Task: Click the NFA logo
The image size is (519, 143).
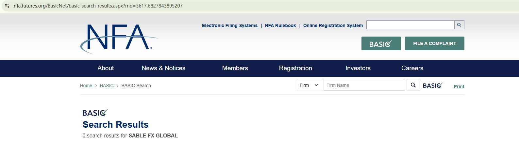Action: tap(118, 38)
